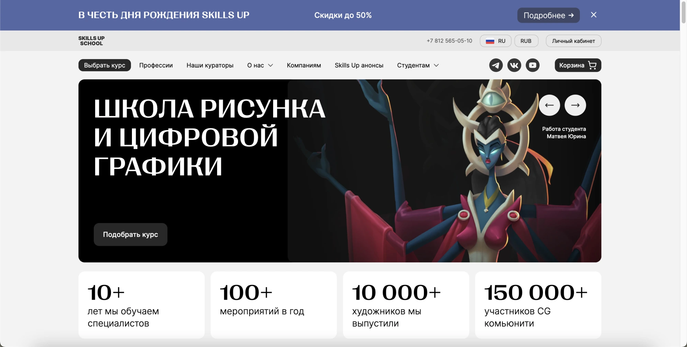The width and height of the screenshot is (687, 347).
Task: Click the phone number link
Action: click(x=449, y=41)
